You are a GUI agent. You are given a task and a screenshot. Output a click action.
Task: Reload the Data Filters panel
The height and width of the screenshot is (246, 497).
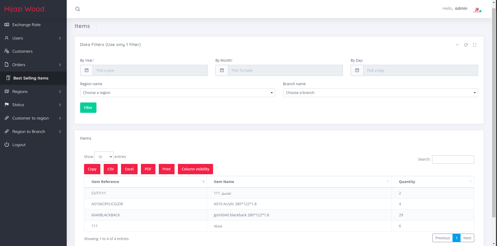466,45
